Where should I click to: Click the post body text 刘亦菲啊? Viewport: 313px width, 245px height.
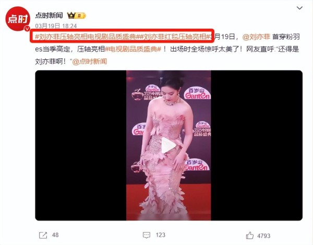pyautogui.click(x=49, y=62)
